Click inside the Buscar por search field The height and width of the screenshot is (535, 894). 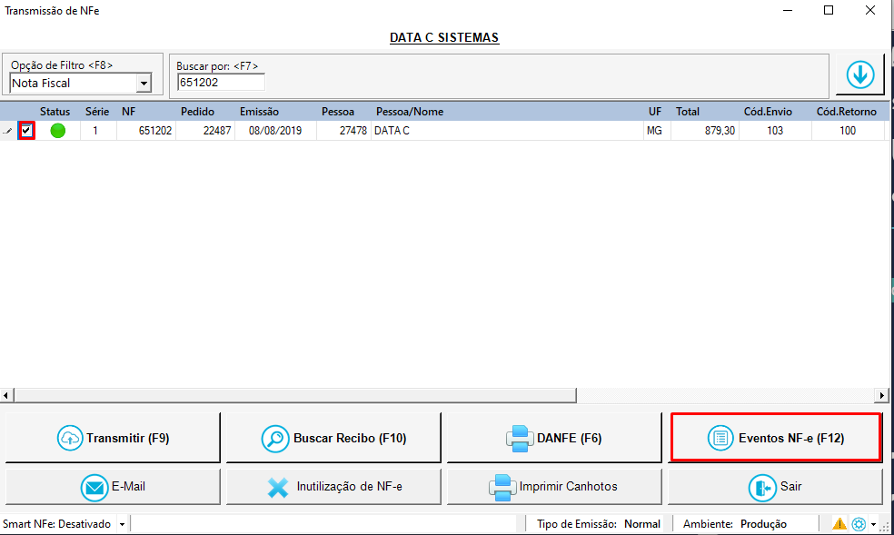coord(221,83)
